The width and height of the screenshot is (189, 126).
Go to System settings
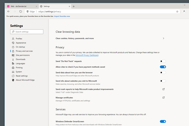[19, 72]
